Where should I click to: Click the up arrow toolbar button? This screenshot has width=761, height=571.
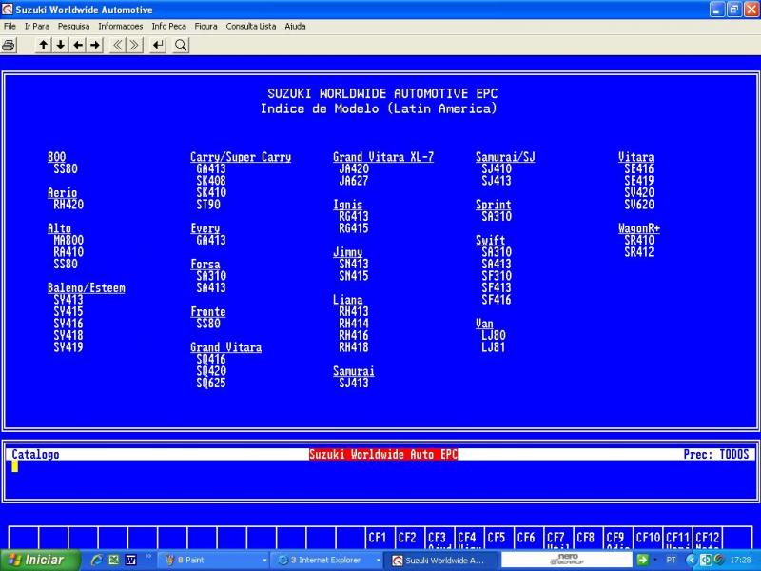(x=43, y=45)
